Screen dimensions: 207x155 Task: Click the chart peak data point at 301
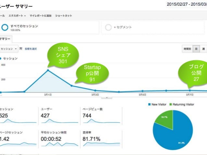48,70
